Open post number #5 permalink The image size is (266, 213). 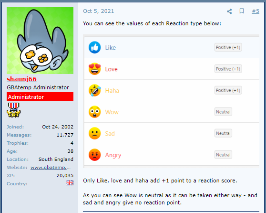click(x=256, y=11)
